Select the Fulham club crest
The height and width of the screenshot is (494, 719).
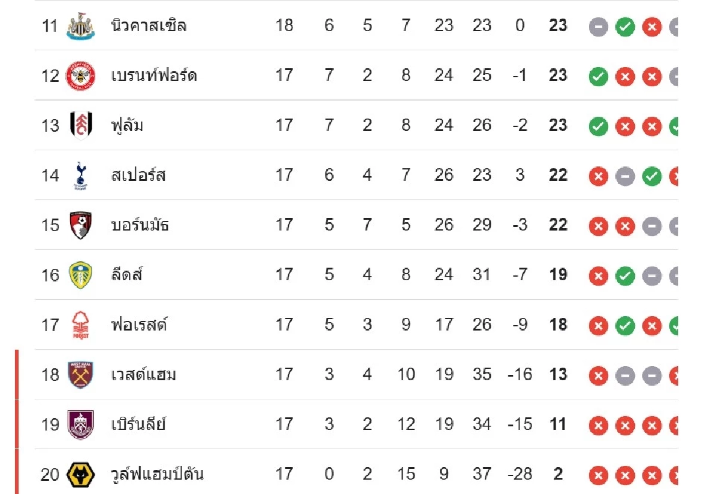tap(80, 125)
